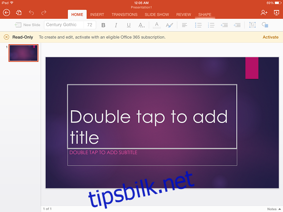The height and width of the screenshot is (212, 283).
Task: Apply a numbered list
Action: click(211, 25)
